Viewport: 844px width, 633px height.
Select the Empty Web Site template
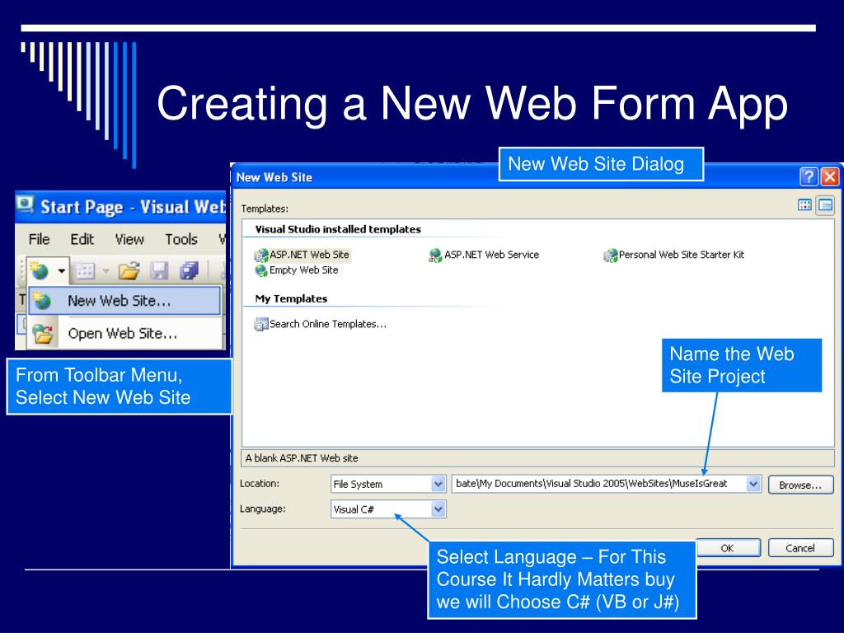tap(297, 270)
